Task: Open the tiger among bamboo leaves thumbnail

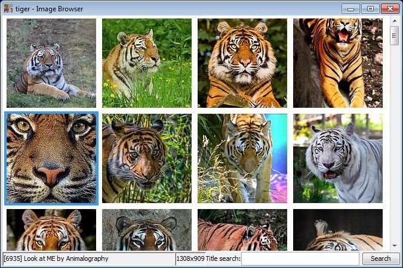Action: pyautogui.click(x=146, y=158)
